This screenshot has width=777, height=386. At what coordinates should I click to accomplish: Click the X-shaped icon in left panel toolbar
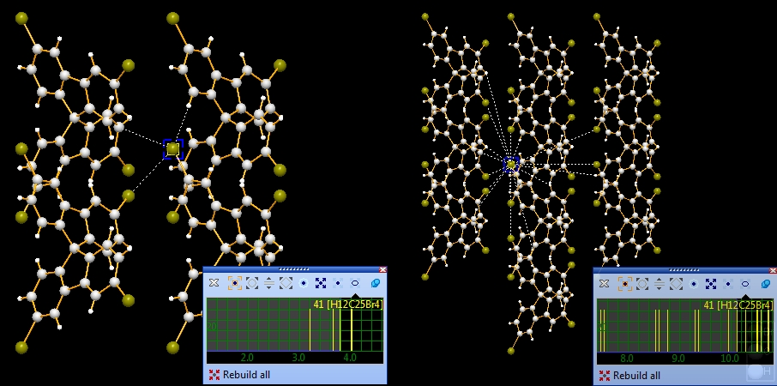(214, 283)
